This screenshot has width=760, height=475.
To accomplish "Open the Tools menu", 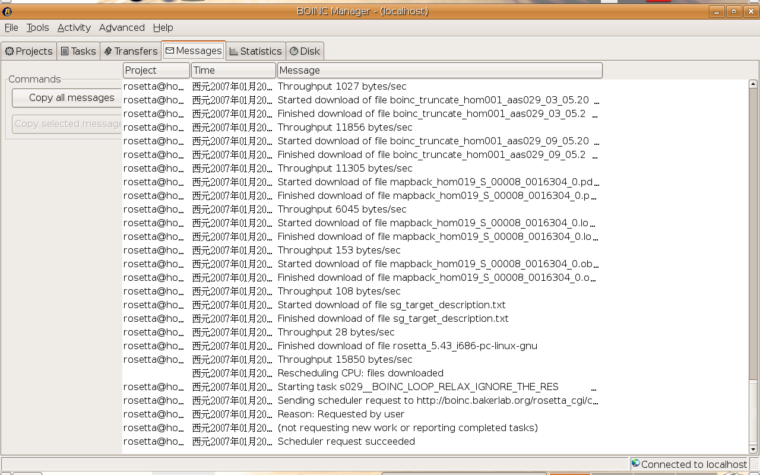I will pyautogui.click(x=37, y=27).
